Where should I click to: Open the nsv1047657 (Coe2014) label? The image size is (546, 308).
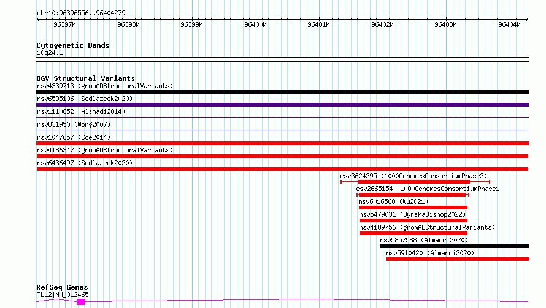coord(74,137)
